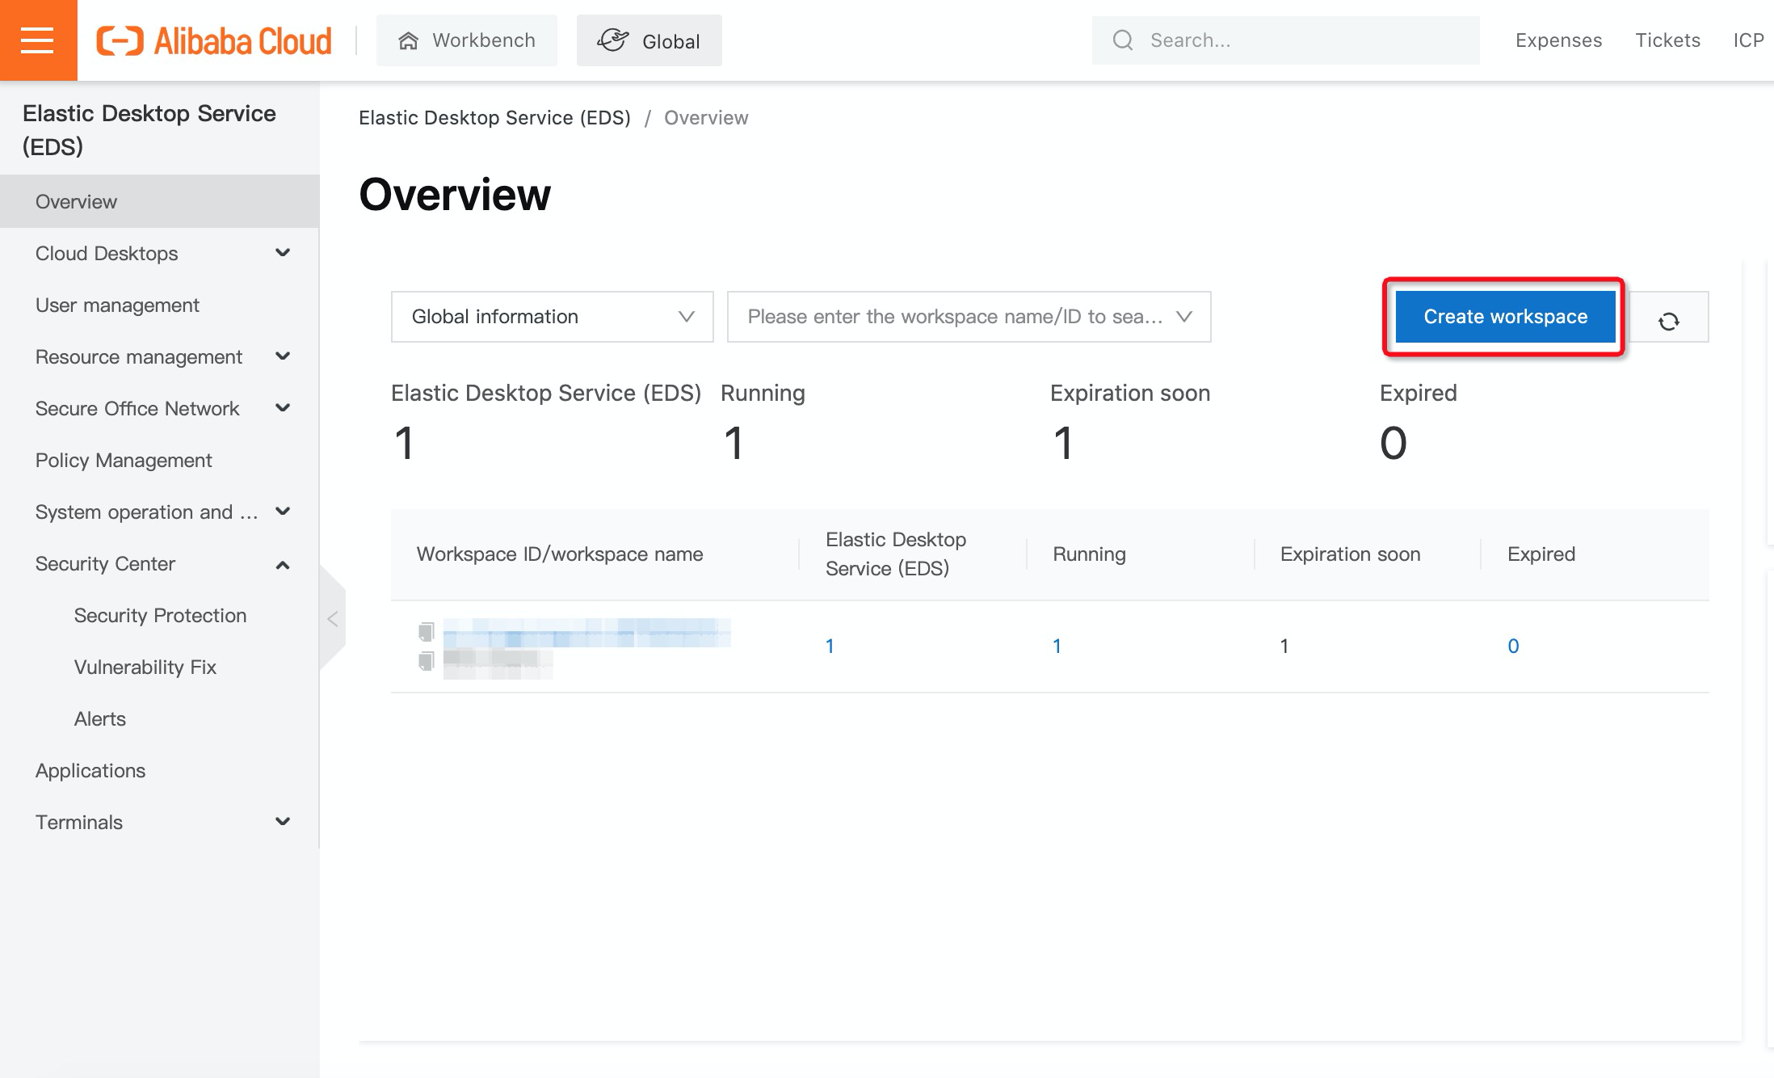This screenshot has width=1774, height=1078.
Task: Open the Global region selector
Action: coord(649,40)
